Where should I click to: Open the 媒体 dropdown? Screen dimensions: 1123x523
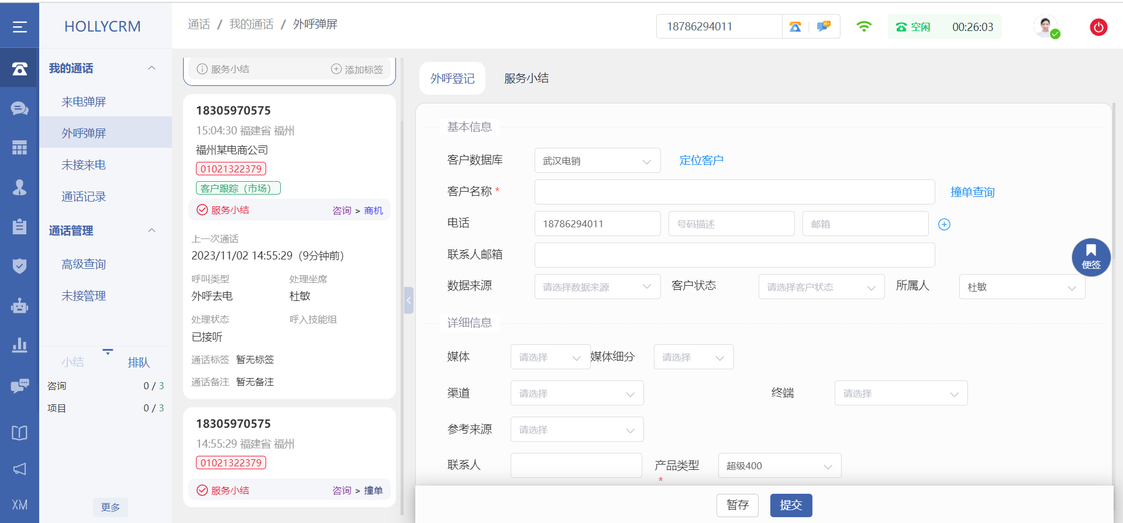click(550, 357)
